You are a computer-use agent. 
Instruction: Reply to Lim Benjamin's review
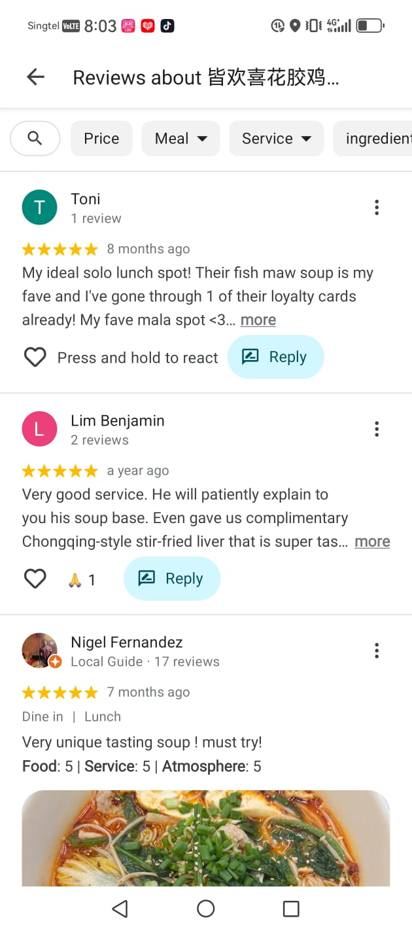[x=171, y=579]
